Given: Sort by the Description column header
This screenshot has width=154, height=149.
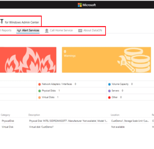Looking at the screenshot, I should coord(34,115).
